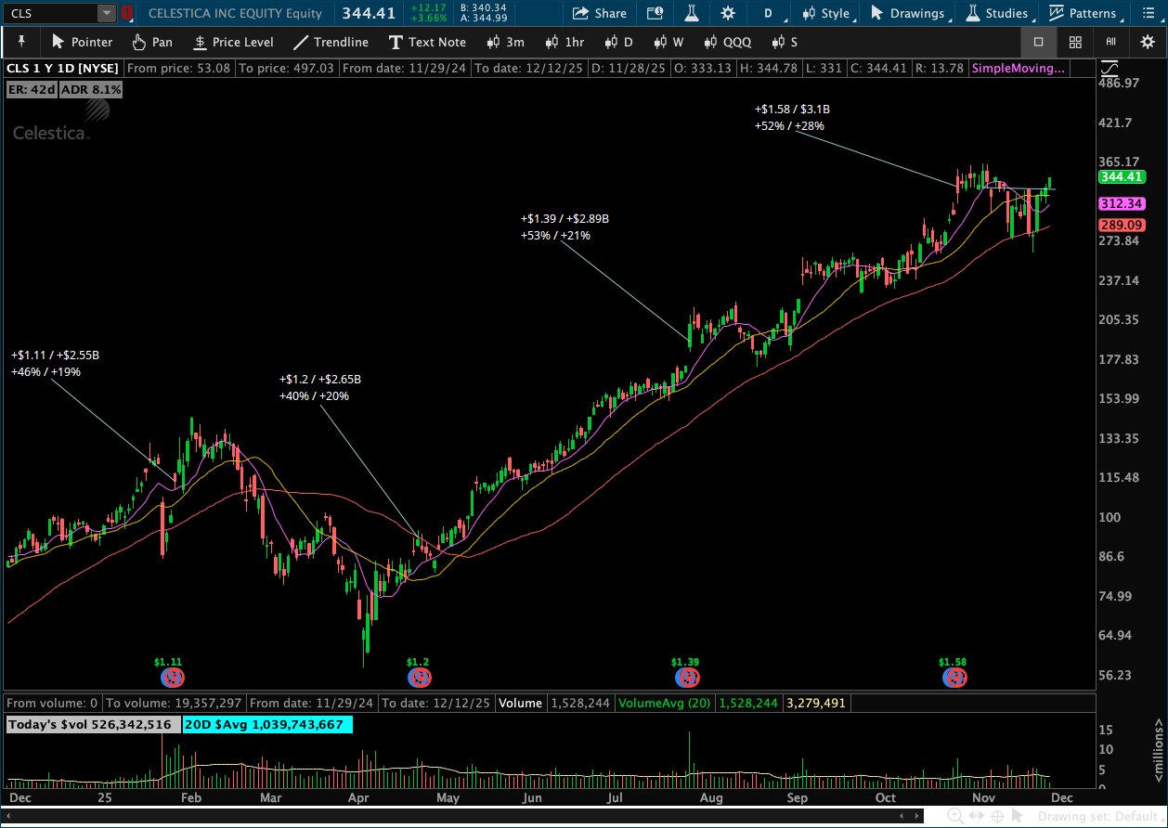Switch to the W weekly timeframe
1168x828 pixels.
[668, 42]
